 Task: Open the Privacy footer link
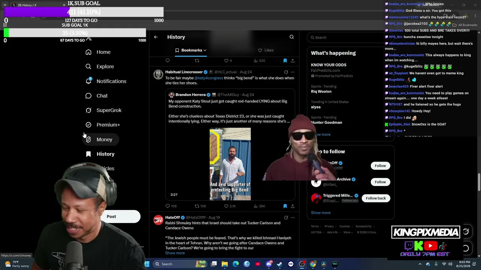[x=329, y=226]
